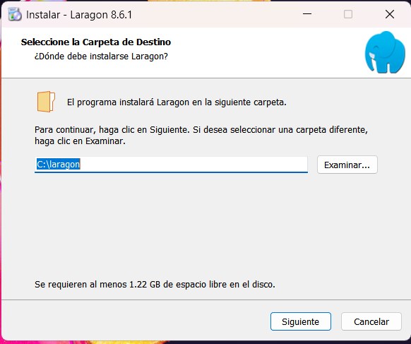Click the '¿Dónde debe instalarse Laragon?' text

(x=101, y=56)
